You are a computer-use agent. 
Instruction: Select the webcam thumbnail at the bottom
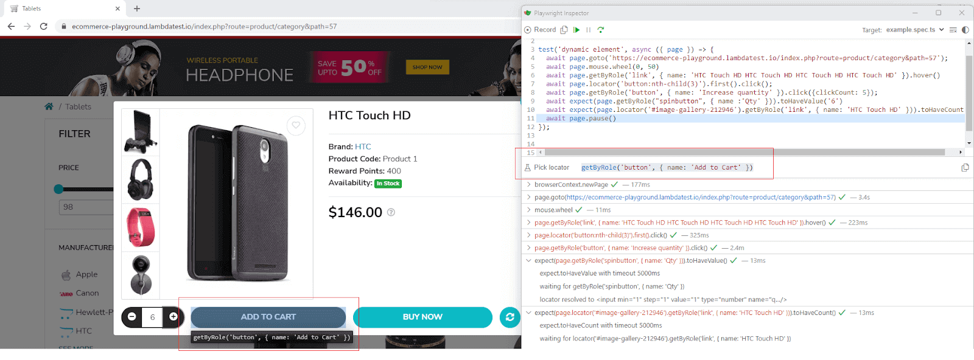[x=141, y=275]
